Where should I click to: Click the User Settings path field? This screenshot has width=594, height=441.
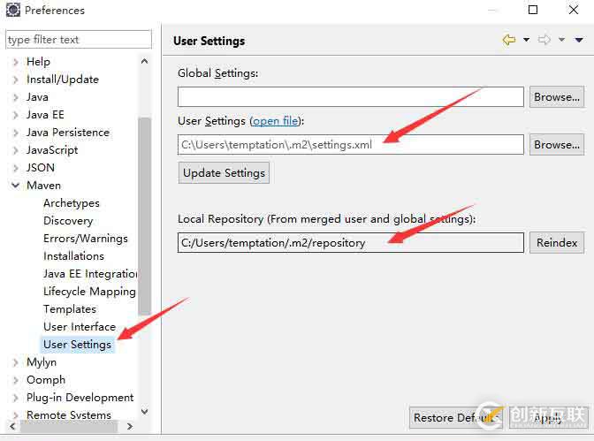(351, 144)
